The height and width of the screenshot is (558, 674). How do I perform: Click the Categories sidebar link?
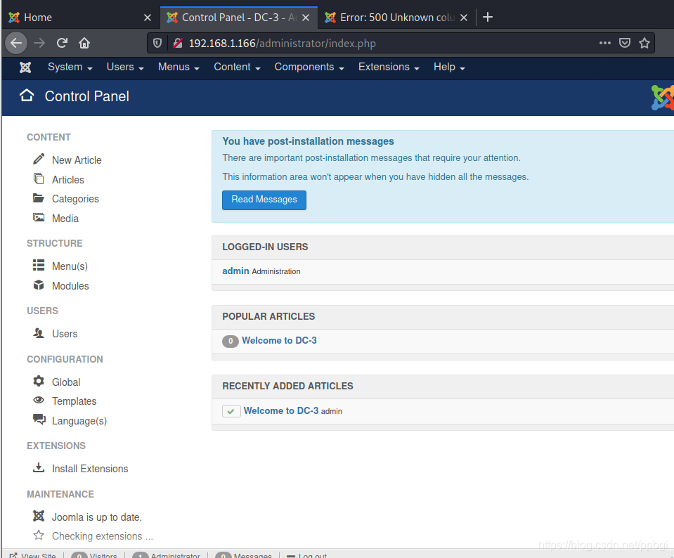pyautogui.click(x=76, y=199)
